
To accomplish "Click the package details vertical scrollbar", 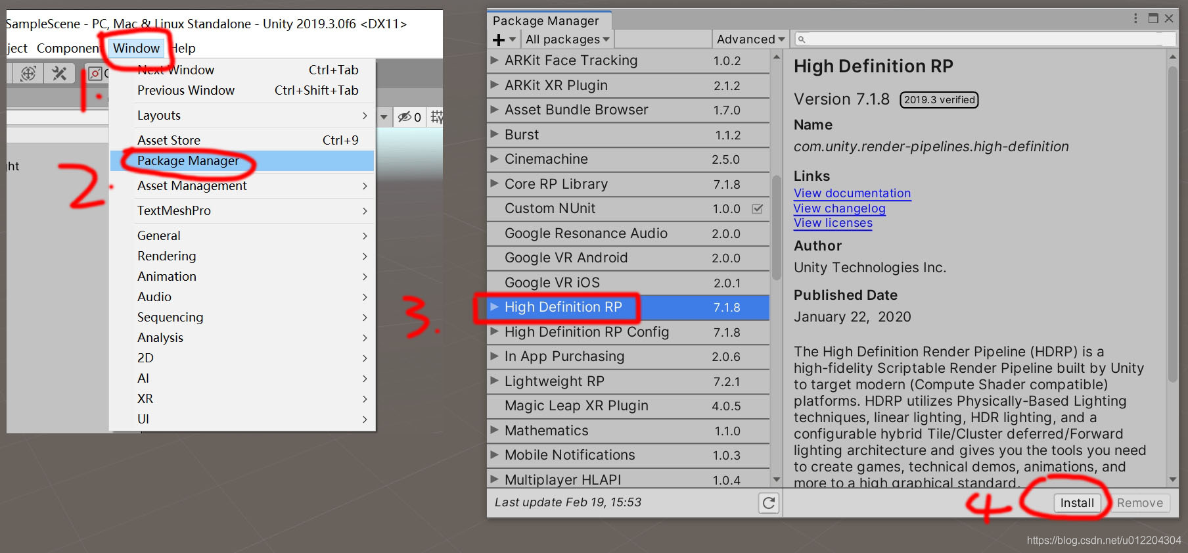I will point(1173,224).
